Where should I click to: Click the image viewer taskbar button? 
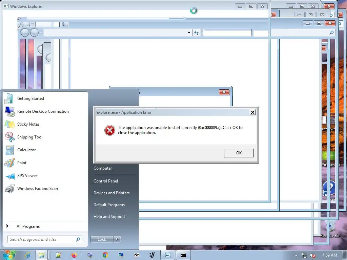pyautogui.click(x=168, y=255)
